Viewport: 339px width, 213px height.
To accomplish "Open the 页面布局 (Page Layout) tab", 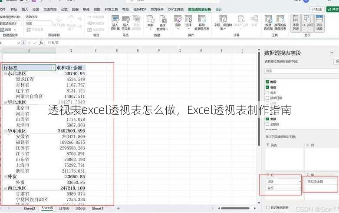I will (x=50, y=9).
